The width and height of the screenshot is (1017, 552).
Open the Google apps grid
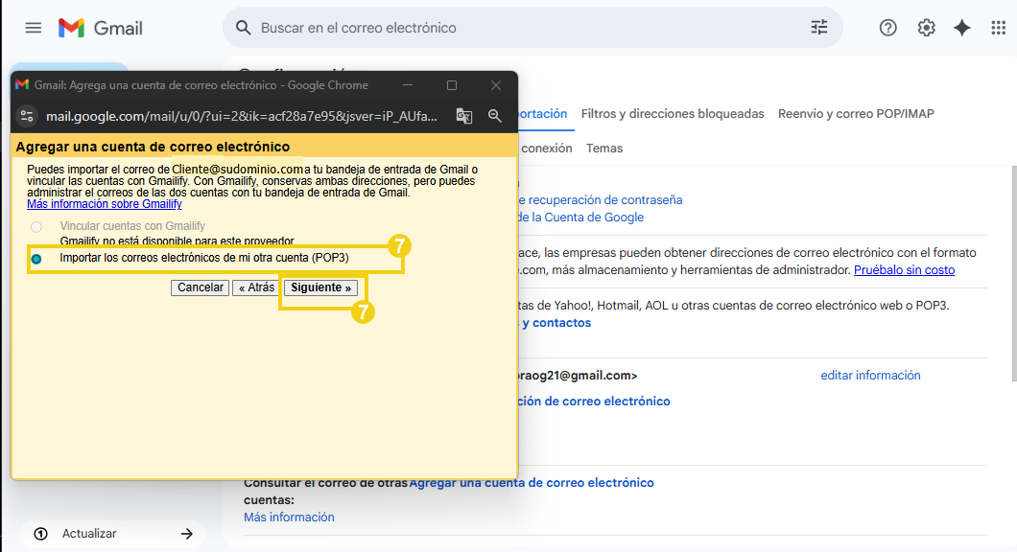(x=998, y=28)
